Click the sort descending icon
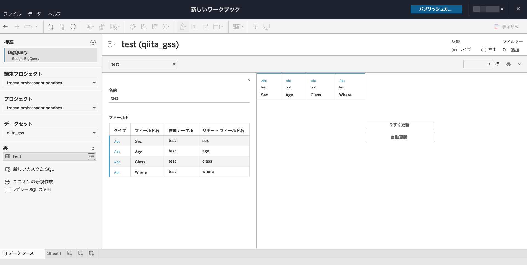527x265 pixels. tap(155, 27)
